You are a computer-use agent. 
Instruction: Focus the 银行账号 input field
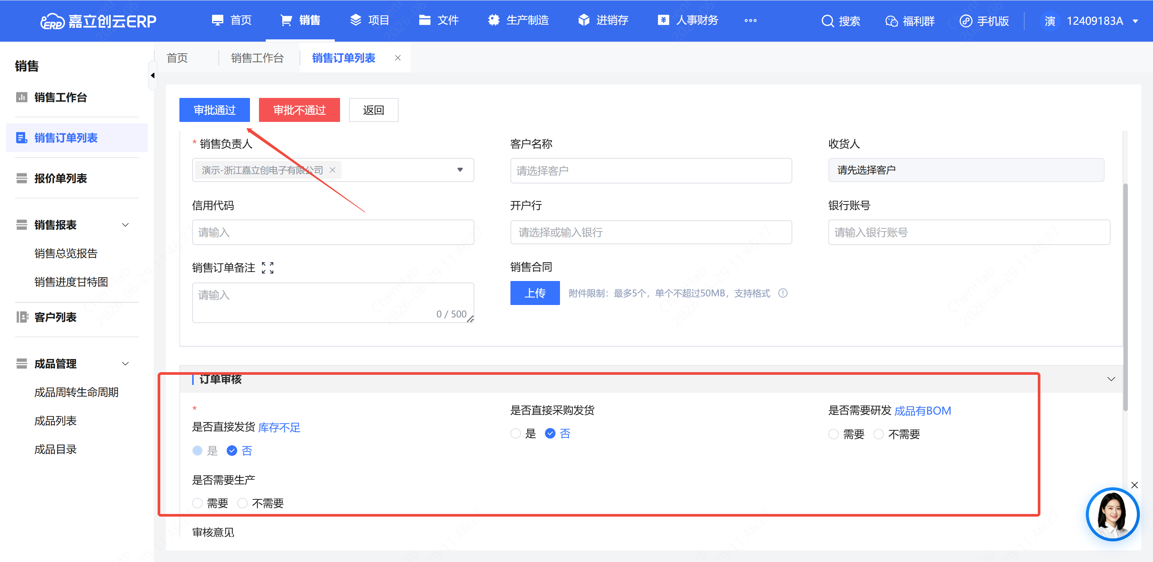pos(969,232)
